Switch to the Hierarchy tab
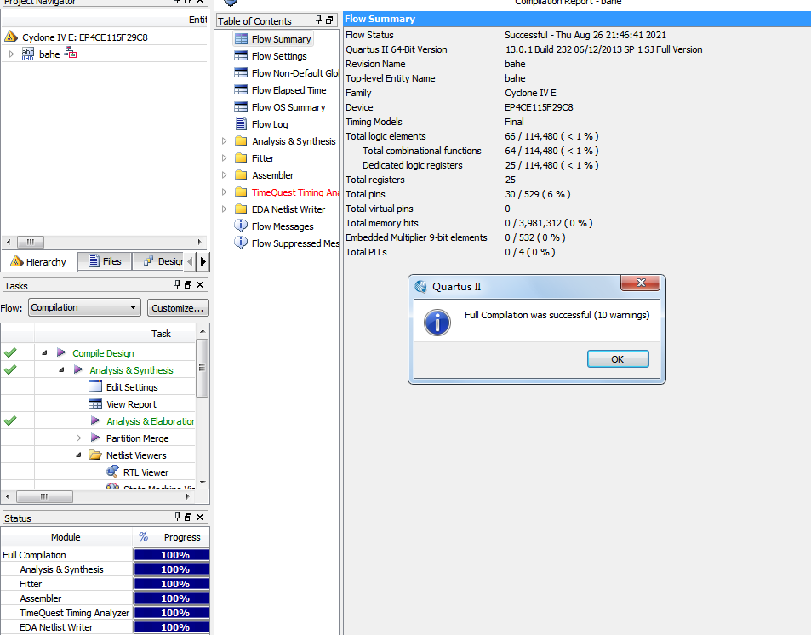This screenshot has width=811, height=635. 39,261
